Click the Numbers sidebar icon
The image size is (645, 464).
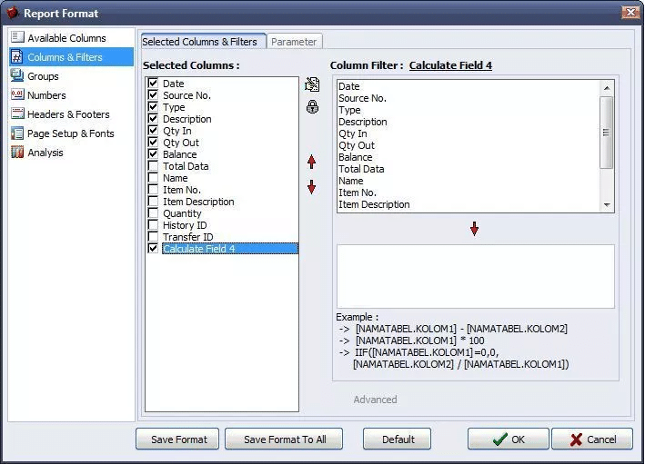(17, 94)
